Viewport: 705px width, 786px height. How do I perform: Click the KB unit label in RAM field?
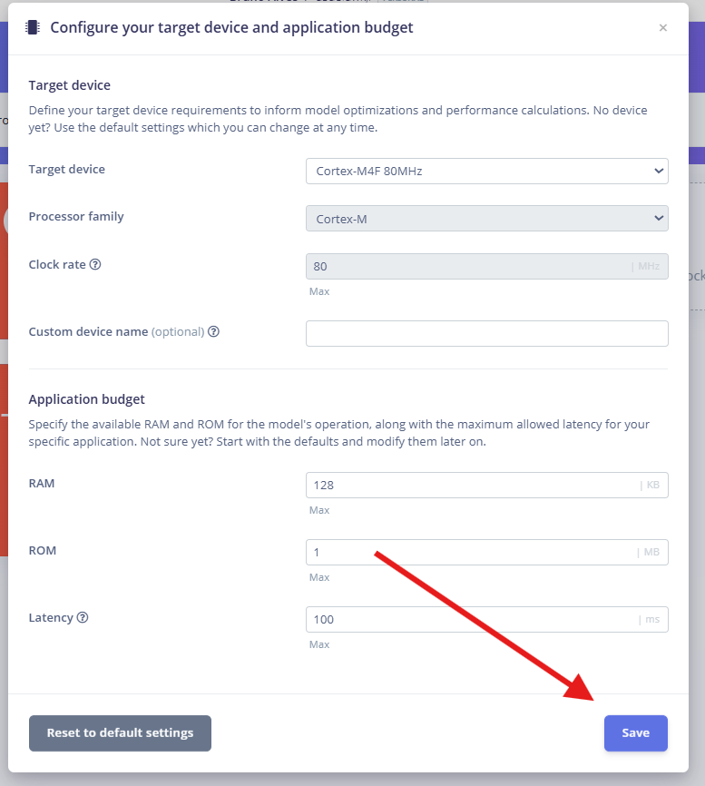652,485
